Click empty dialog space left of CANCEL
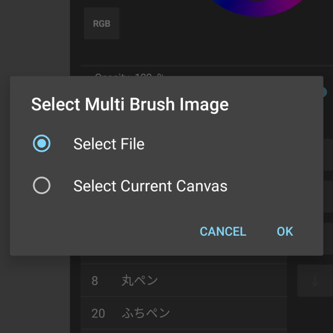This screenshot has height=333, width=333. pos(111,231)
